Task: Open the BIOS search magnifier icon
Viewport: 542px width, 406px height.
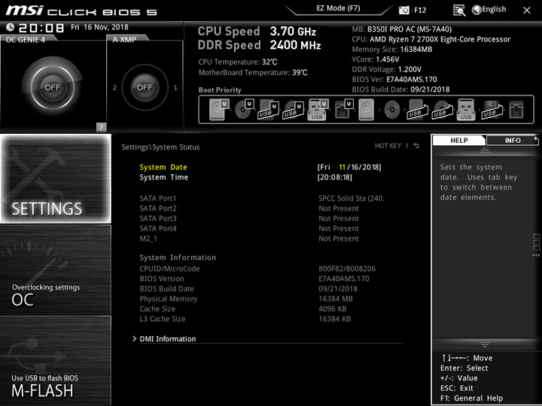Action: (459, 11)
